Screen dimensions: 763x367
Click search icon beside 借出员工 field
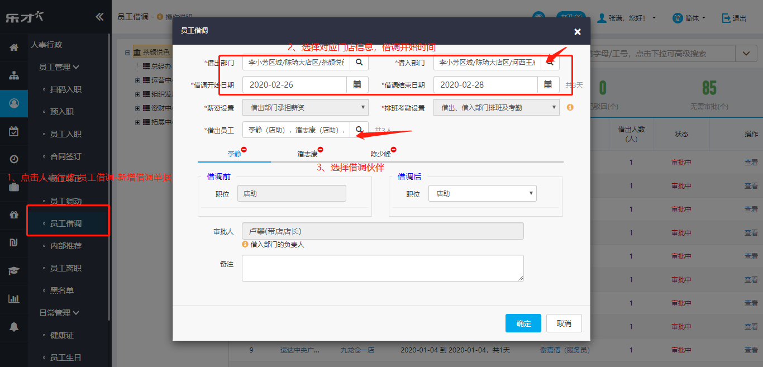pos(359,130)
